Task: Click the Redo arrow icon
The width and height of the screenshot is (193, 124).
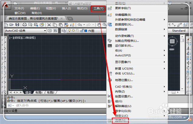Action: click(x=88, y=25)
